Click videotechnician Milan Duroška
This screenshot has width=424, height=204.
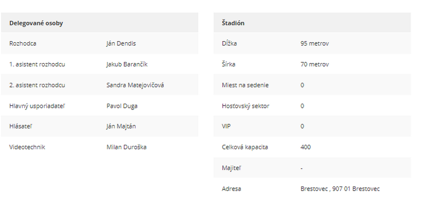pos(126,147)
